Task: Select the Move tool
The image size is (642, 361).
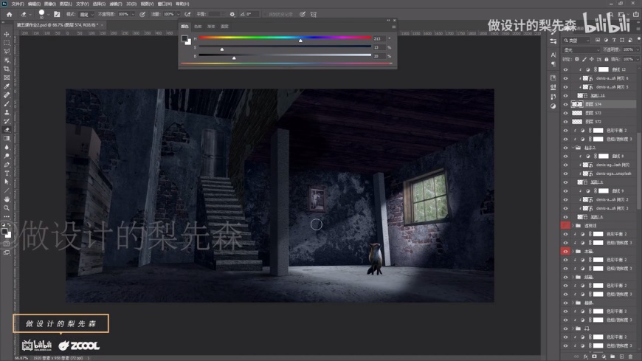Action: [7, 34]
